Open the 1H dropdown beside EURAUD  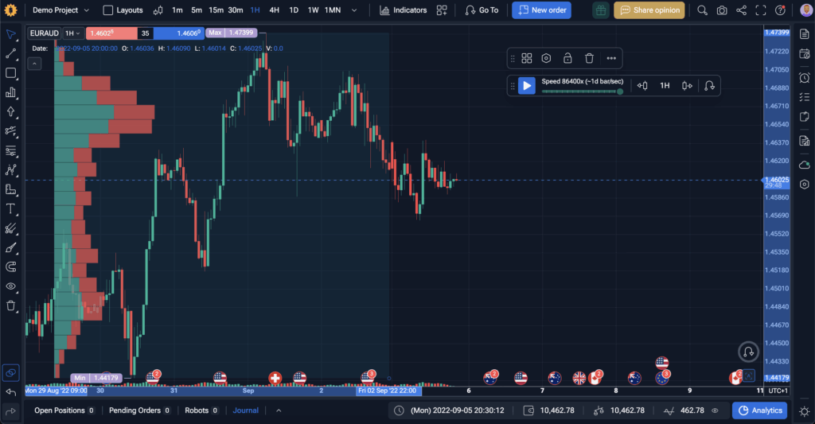click(x=74, y=33)
